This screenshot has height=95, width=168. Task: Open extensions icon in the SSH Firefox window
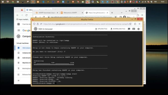click(x=135, y=24)
